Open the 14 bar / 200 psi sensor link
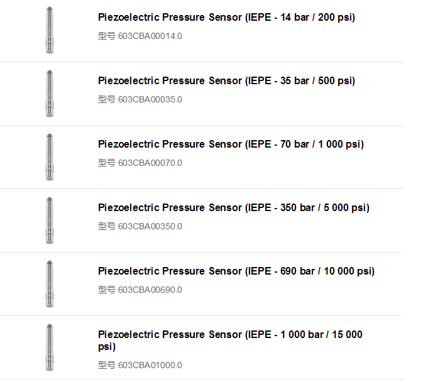This screenshot has width=438, height=382. 227,18
